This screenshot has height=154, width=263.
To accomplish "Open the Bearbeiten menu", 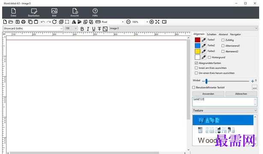I will (34, 12).
